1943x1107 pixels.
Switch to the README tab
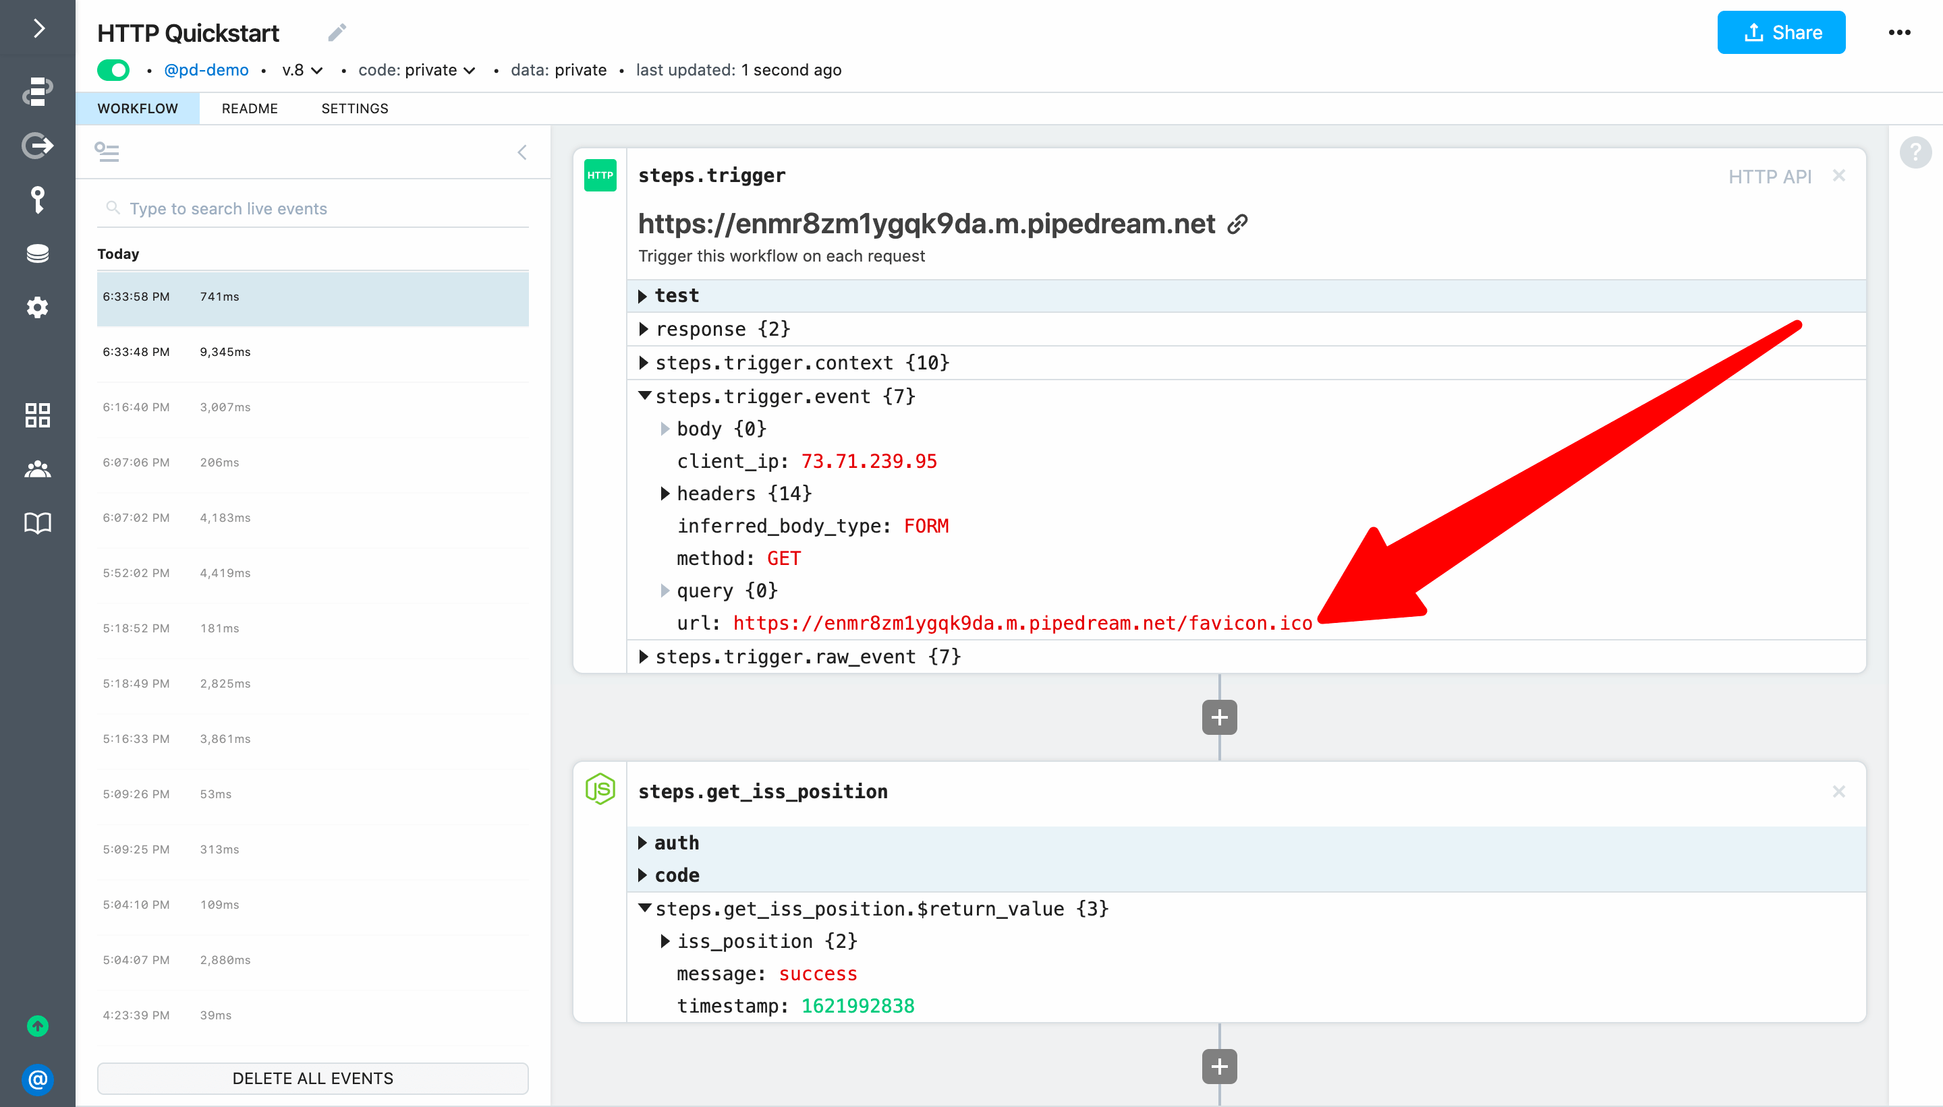point(250,109)
